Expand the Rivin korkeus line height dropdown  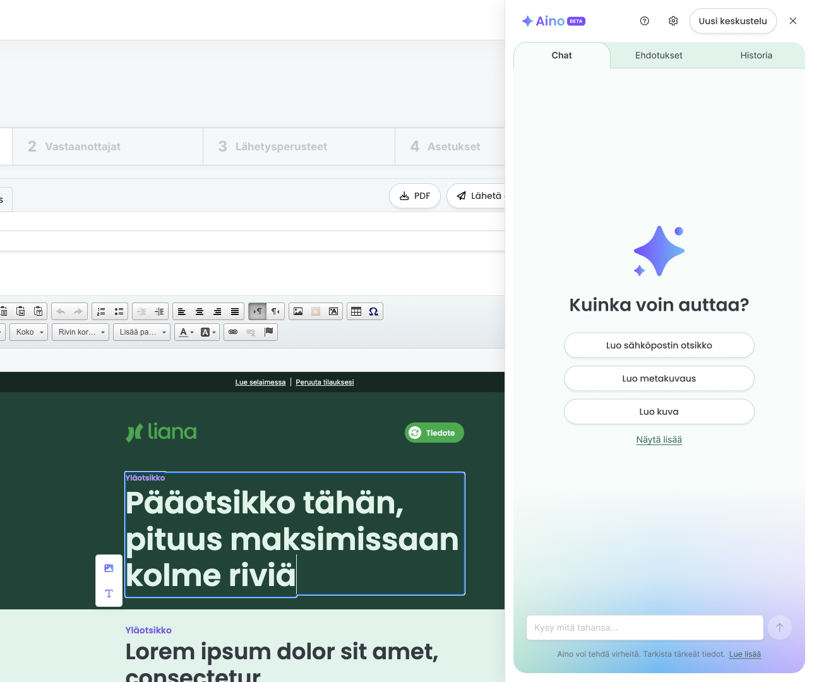point(81,332)
